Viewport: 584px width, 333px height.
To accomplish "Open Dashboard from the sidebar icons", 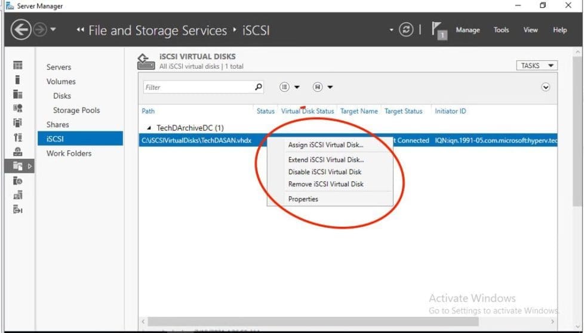I will (x=18, y=65).
